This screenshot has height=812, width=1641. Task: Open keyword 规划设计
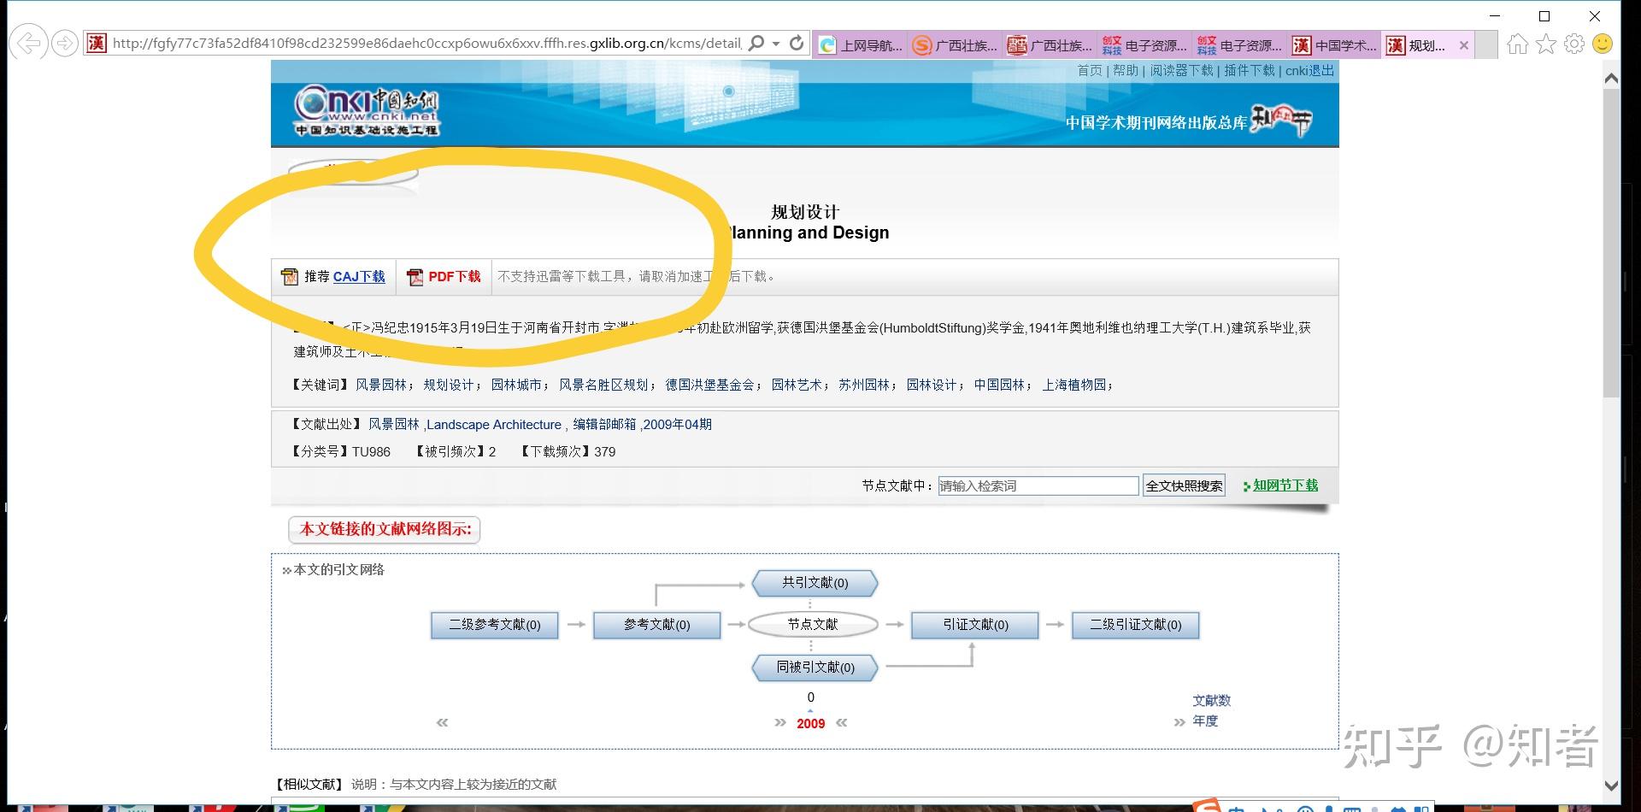(449, 385)
